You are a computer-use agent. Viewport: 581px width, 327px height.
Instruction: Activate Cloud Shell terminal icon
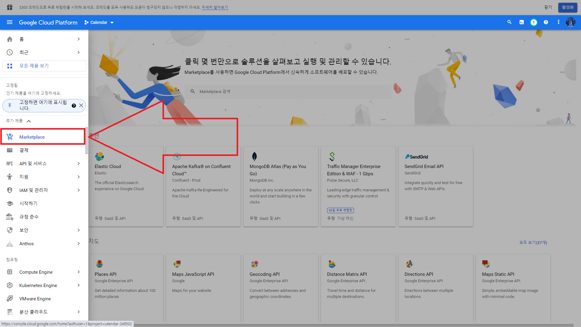(522, 22)
